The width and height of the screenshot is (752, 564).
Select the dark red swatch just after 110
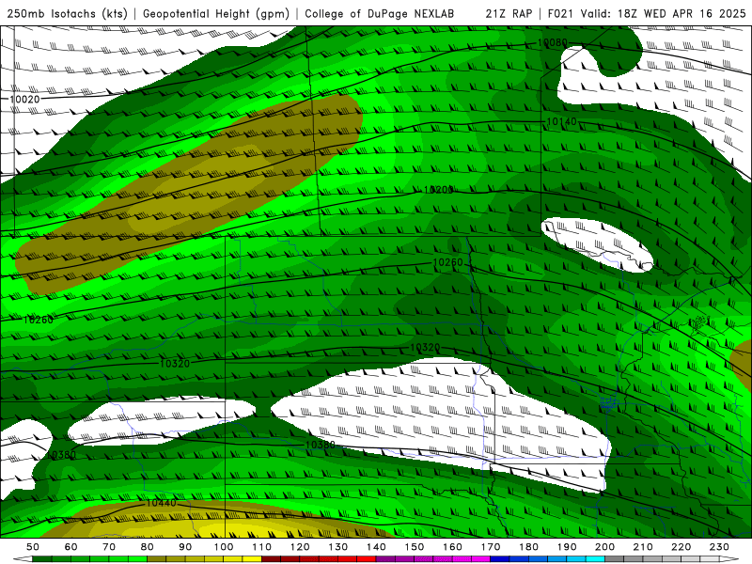[x=271, y=558]
